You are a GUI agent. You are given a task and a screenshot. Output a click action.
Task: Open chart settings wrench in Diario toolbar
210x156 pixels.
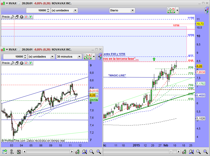click(184, 152)
